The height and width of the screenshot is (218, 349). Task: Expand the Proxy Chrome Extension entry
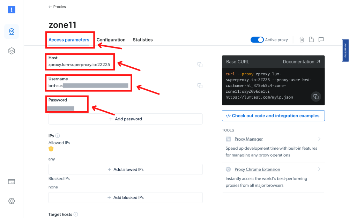(x=319, y=169)
